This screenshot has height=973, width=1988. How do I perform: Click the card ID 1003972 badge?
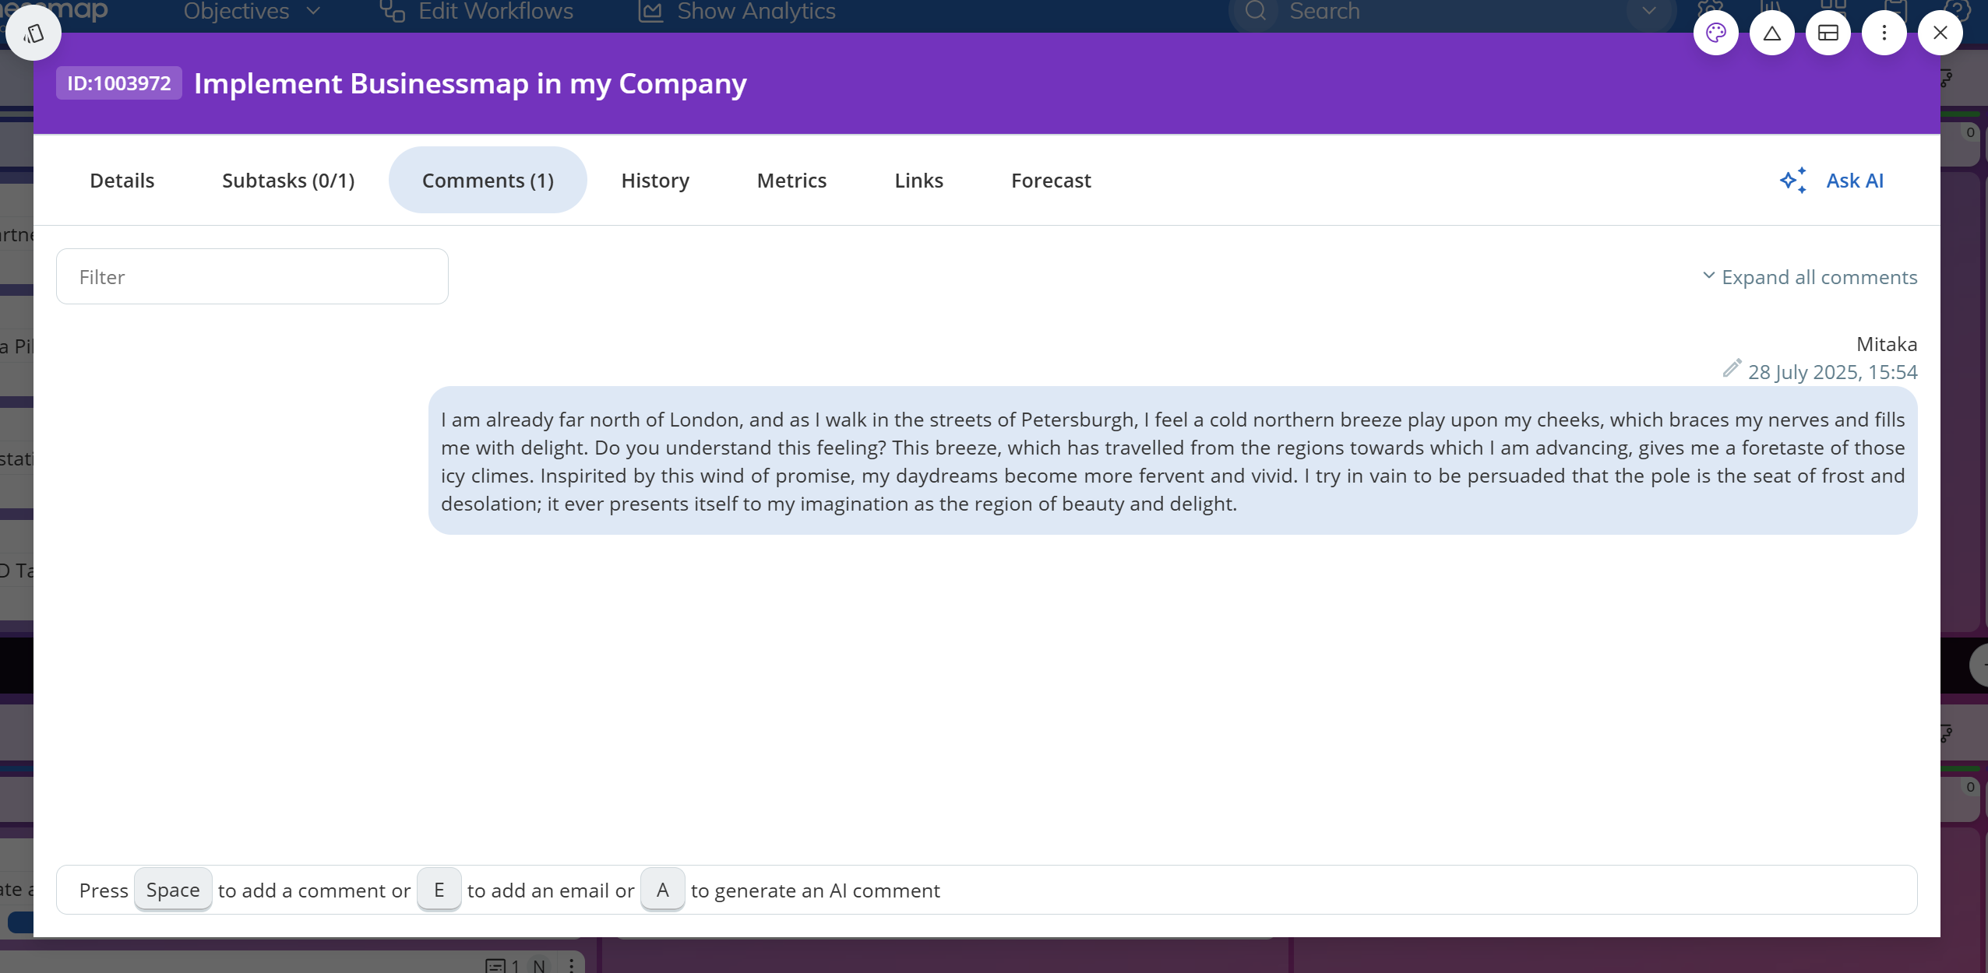tap(119, 83)
